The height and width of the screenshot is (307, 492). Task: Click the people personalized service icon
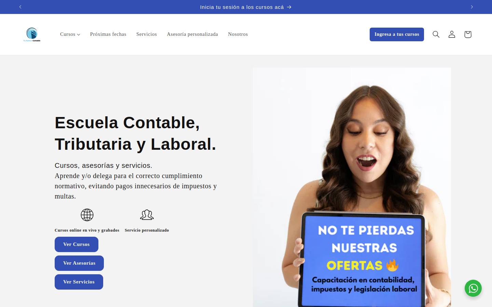(147, 215)
